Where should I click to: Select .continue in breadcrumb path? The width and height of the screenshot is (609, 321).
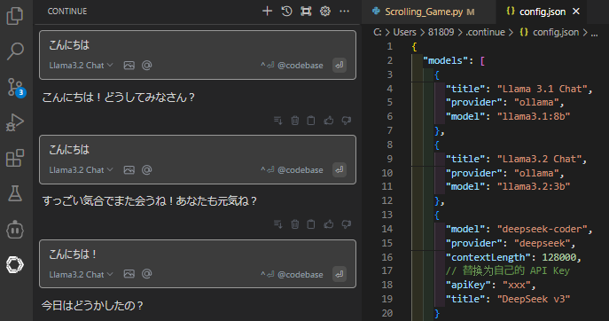pos(485,32)
